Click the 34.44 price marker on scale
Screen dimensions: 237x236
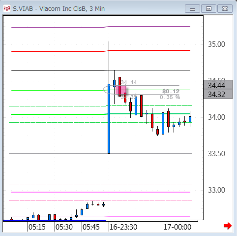(218, 85)
